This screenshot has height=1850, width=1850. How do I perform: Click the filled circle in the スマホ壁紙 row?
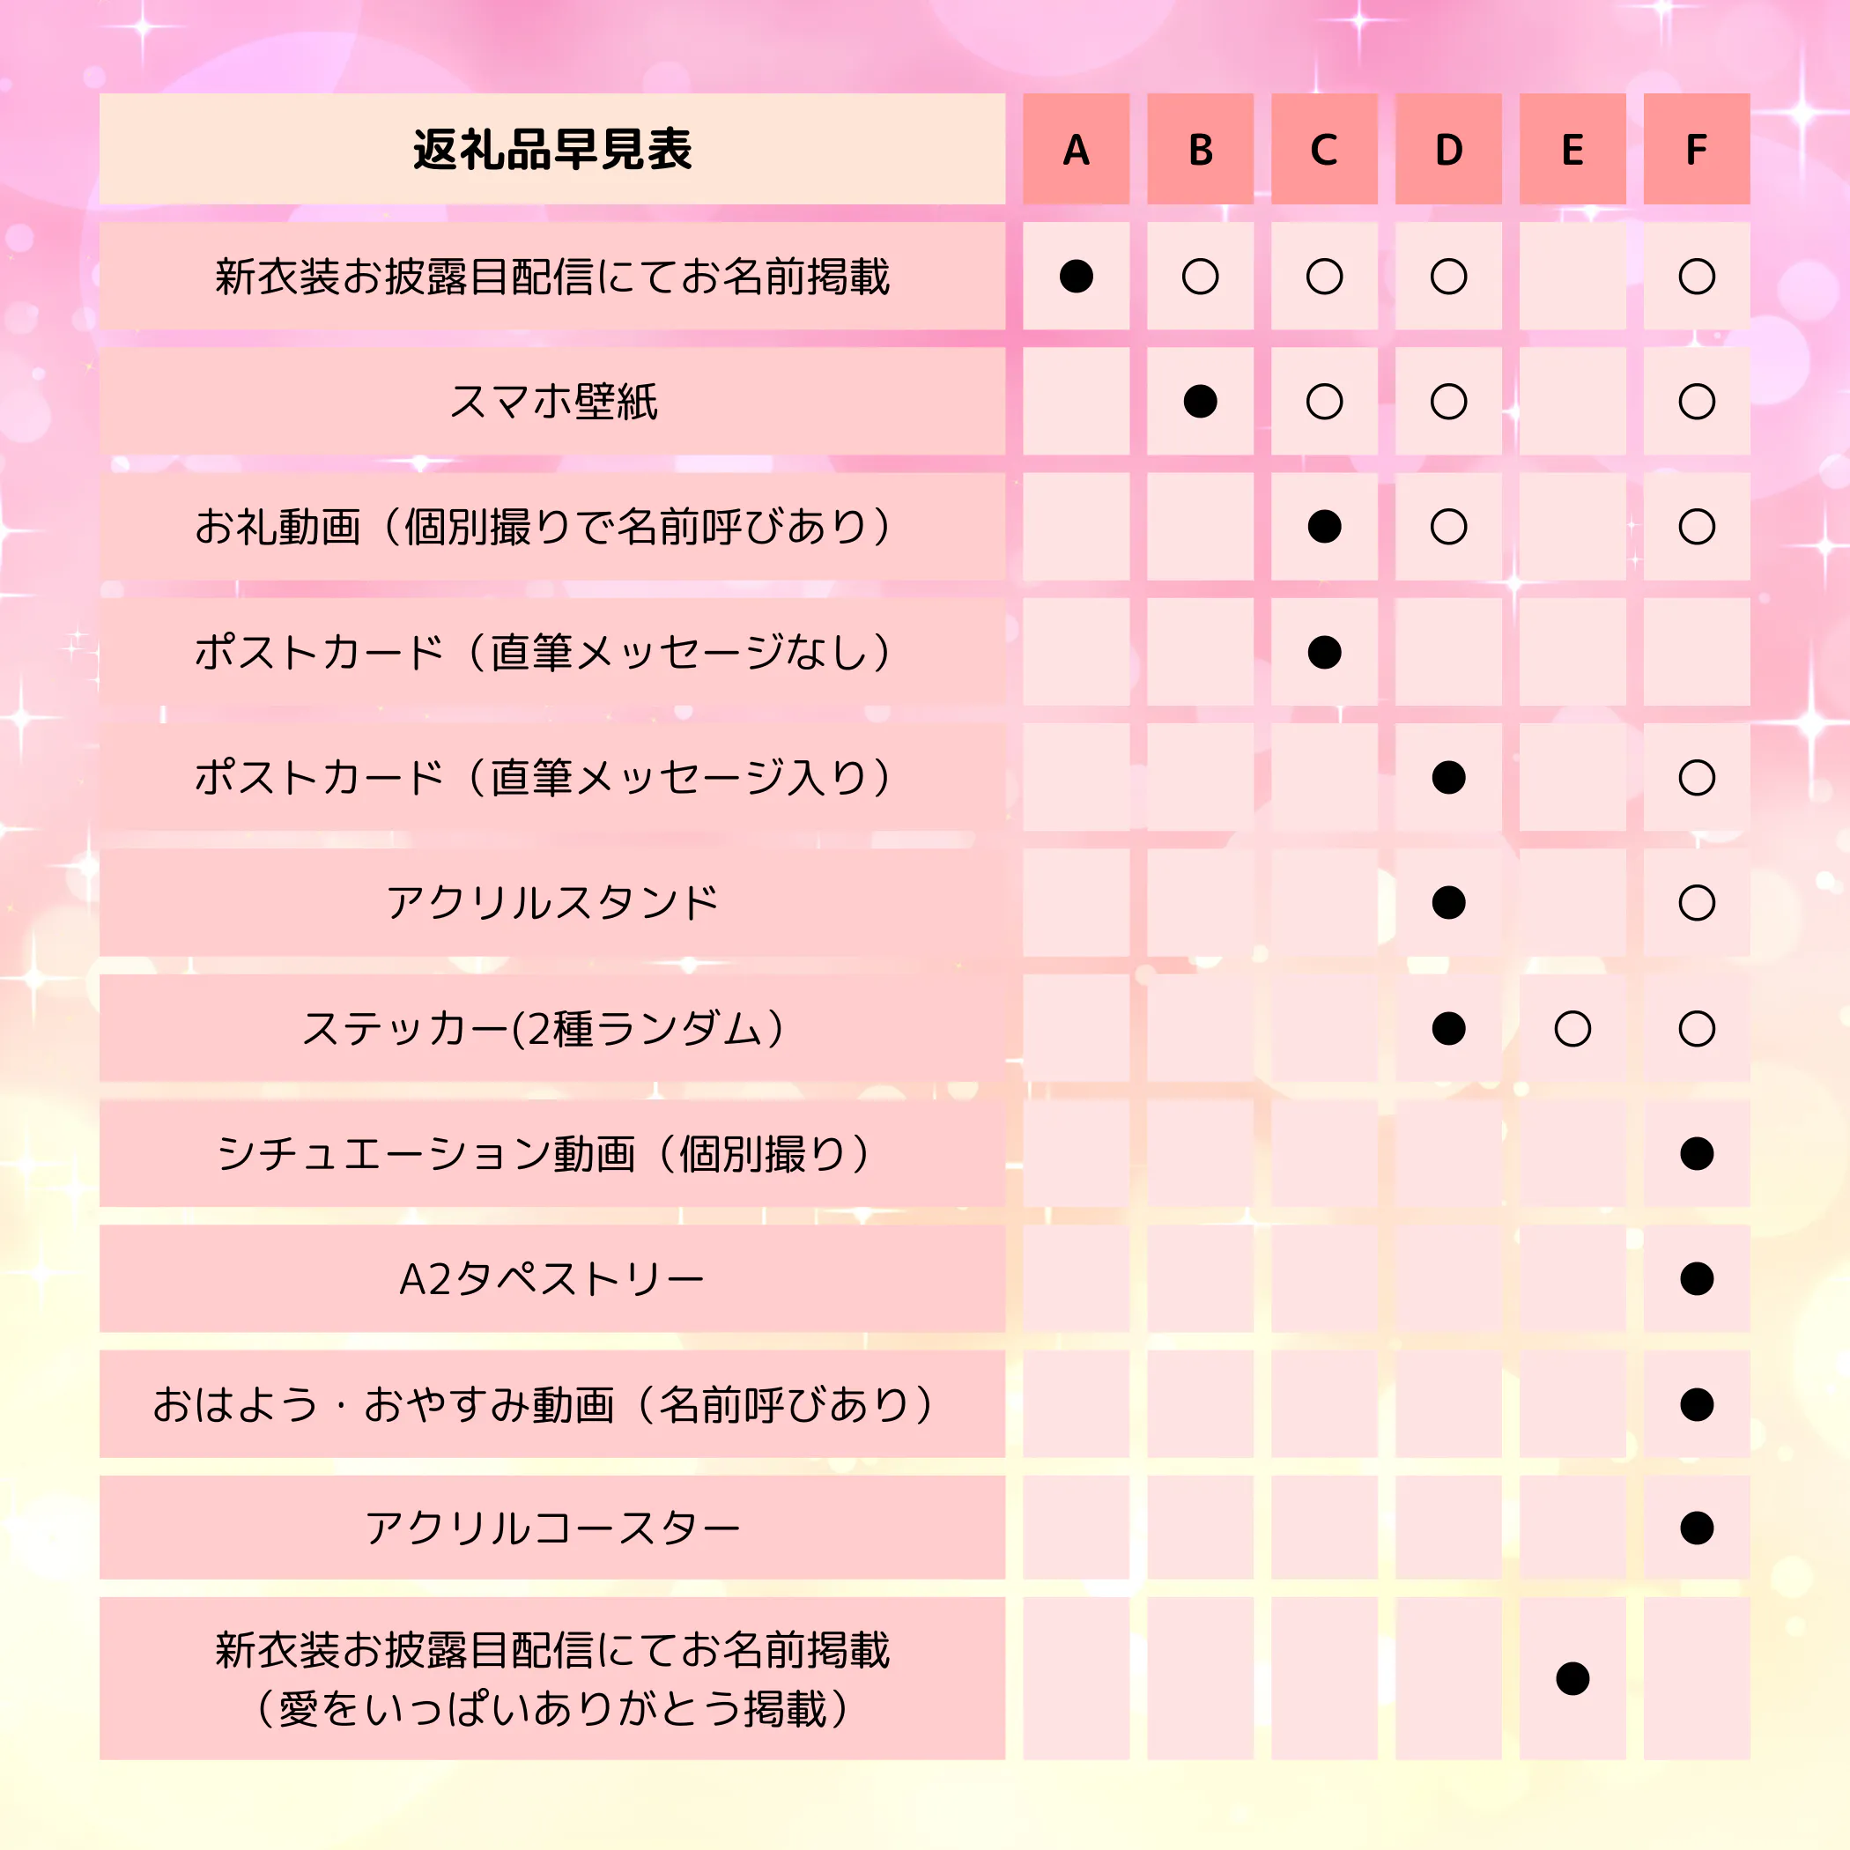[1200, 401]
